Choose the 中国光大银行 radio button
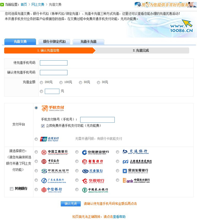The image size is (197, 220). (118, 180)
